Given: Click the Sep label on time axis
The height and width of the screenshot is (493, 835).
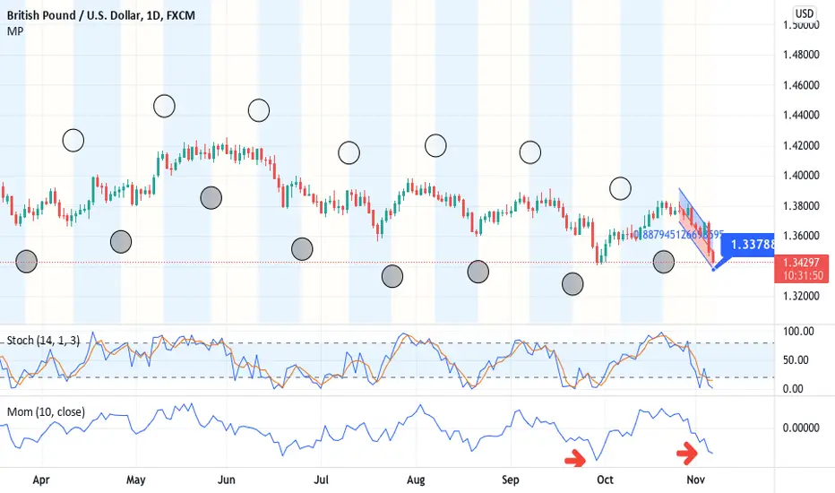Looking at the screenshot, I should pyautogui.click(x=510, y=480).
